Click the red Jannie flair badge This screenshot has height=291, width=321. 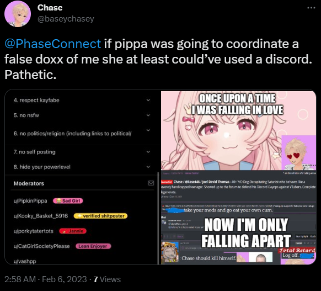click(x=73, y=231)
